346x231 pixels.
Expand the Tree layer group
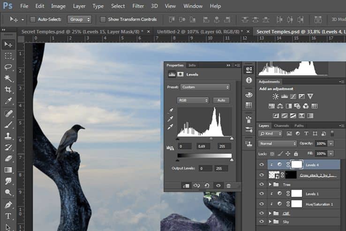click(x=270, y=184)
